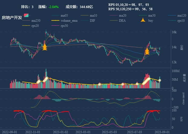
Task: Toggle the candlestick series legend icon
Action: coord(26,15)
